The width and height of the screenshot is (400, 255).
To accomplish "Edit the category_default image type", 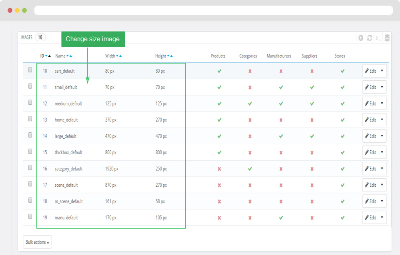I will (370, 169).
